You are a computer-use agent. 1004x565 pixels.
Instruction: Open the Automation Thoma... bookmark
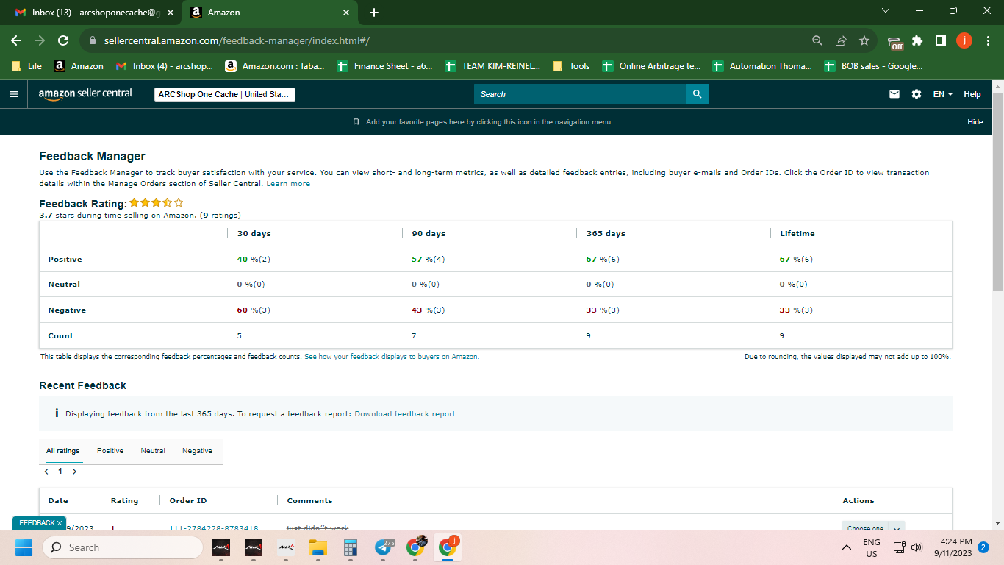[x=762, y=66]
